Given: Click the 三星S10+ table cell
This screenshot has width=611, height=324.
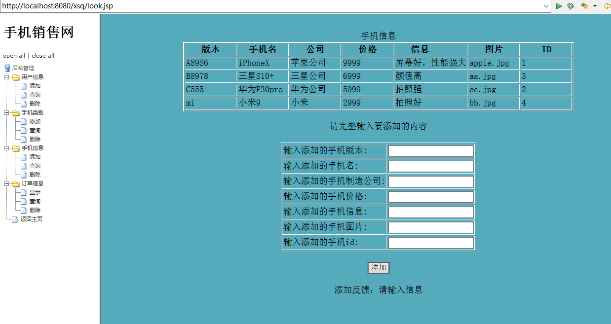Looking at the screenshot, I should (x=263, y=76).
